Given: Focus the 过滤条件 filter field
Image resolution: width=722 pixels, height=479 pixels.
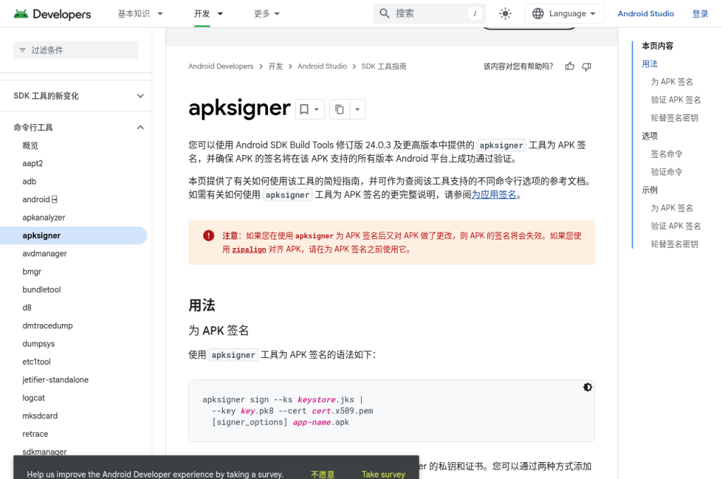Looking at the screenshot, I should pyautogui.click(x=75, y=50).
